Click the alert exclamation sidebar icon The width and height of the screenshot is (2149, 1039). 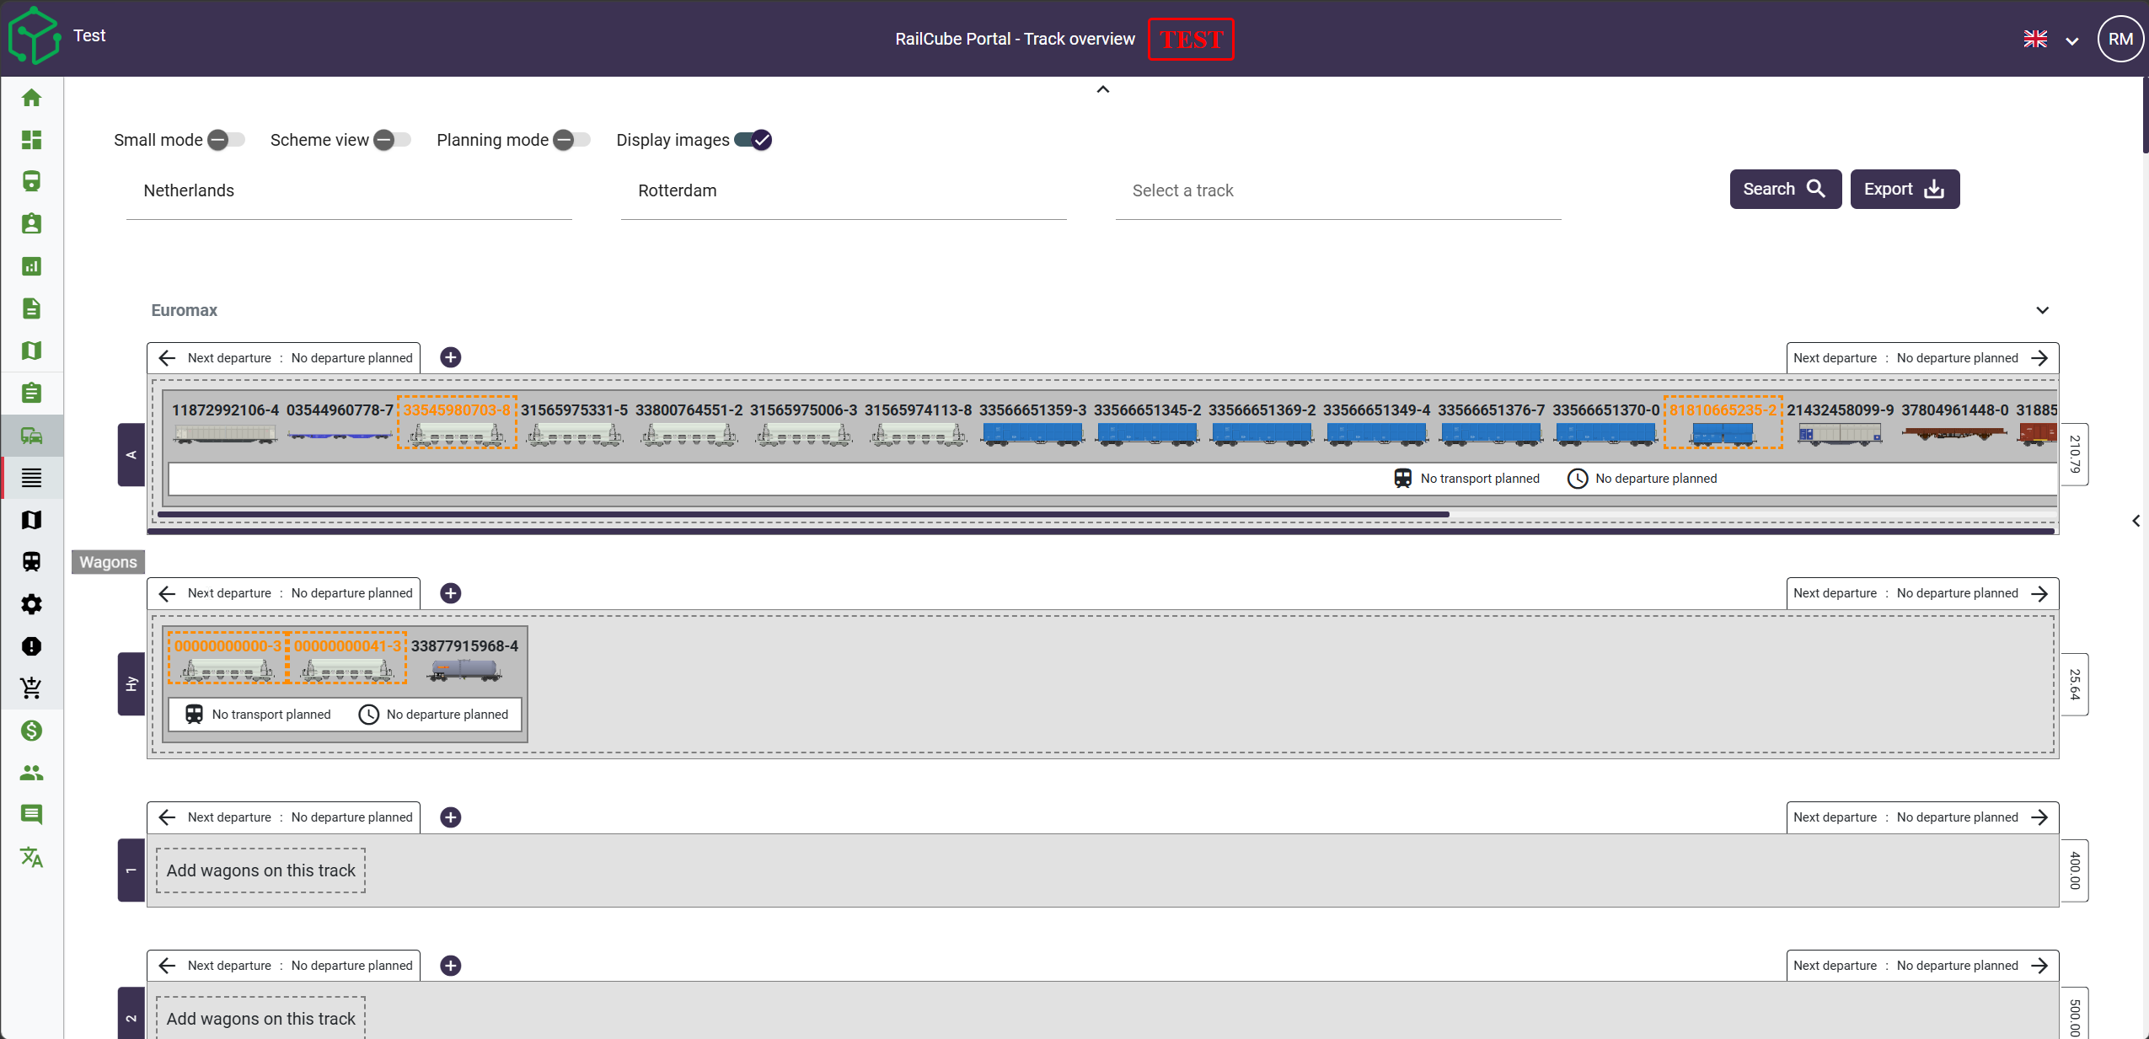(31, 646)
